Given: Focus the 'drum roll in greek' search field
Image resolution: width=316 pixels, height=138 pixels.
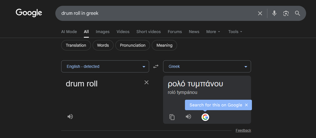Looking at the screenshot, I should (x=157, y=13).
